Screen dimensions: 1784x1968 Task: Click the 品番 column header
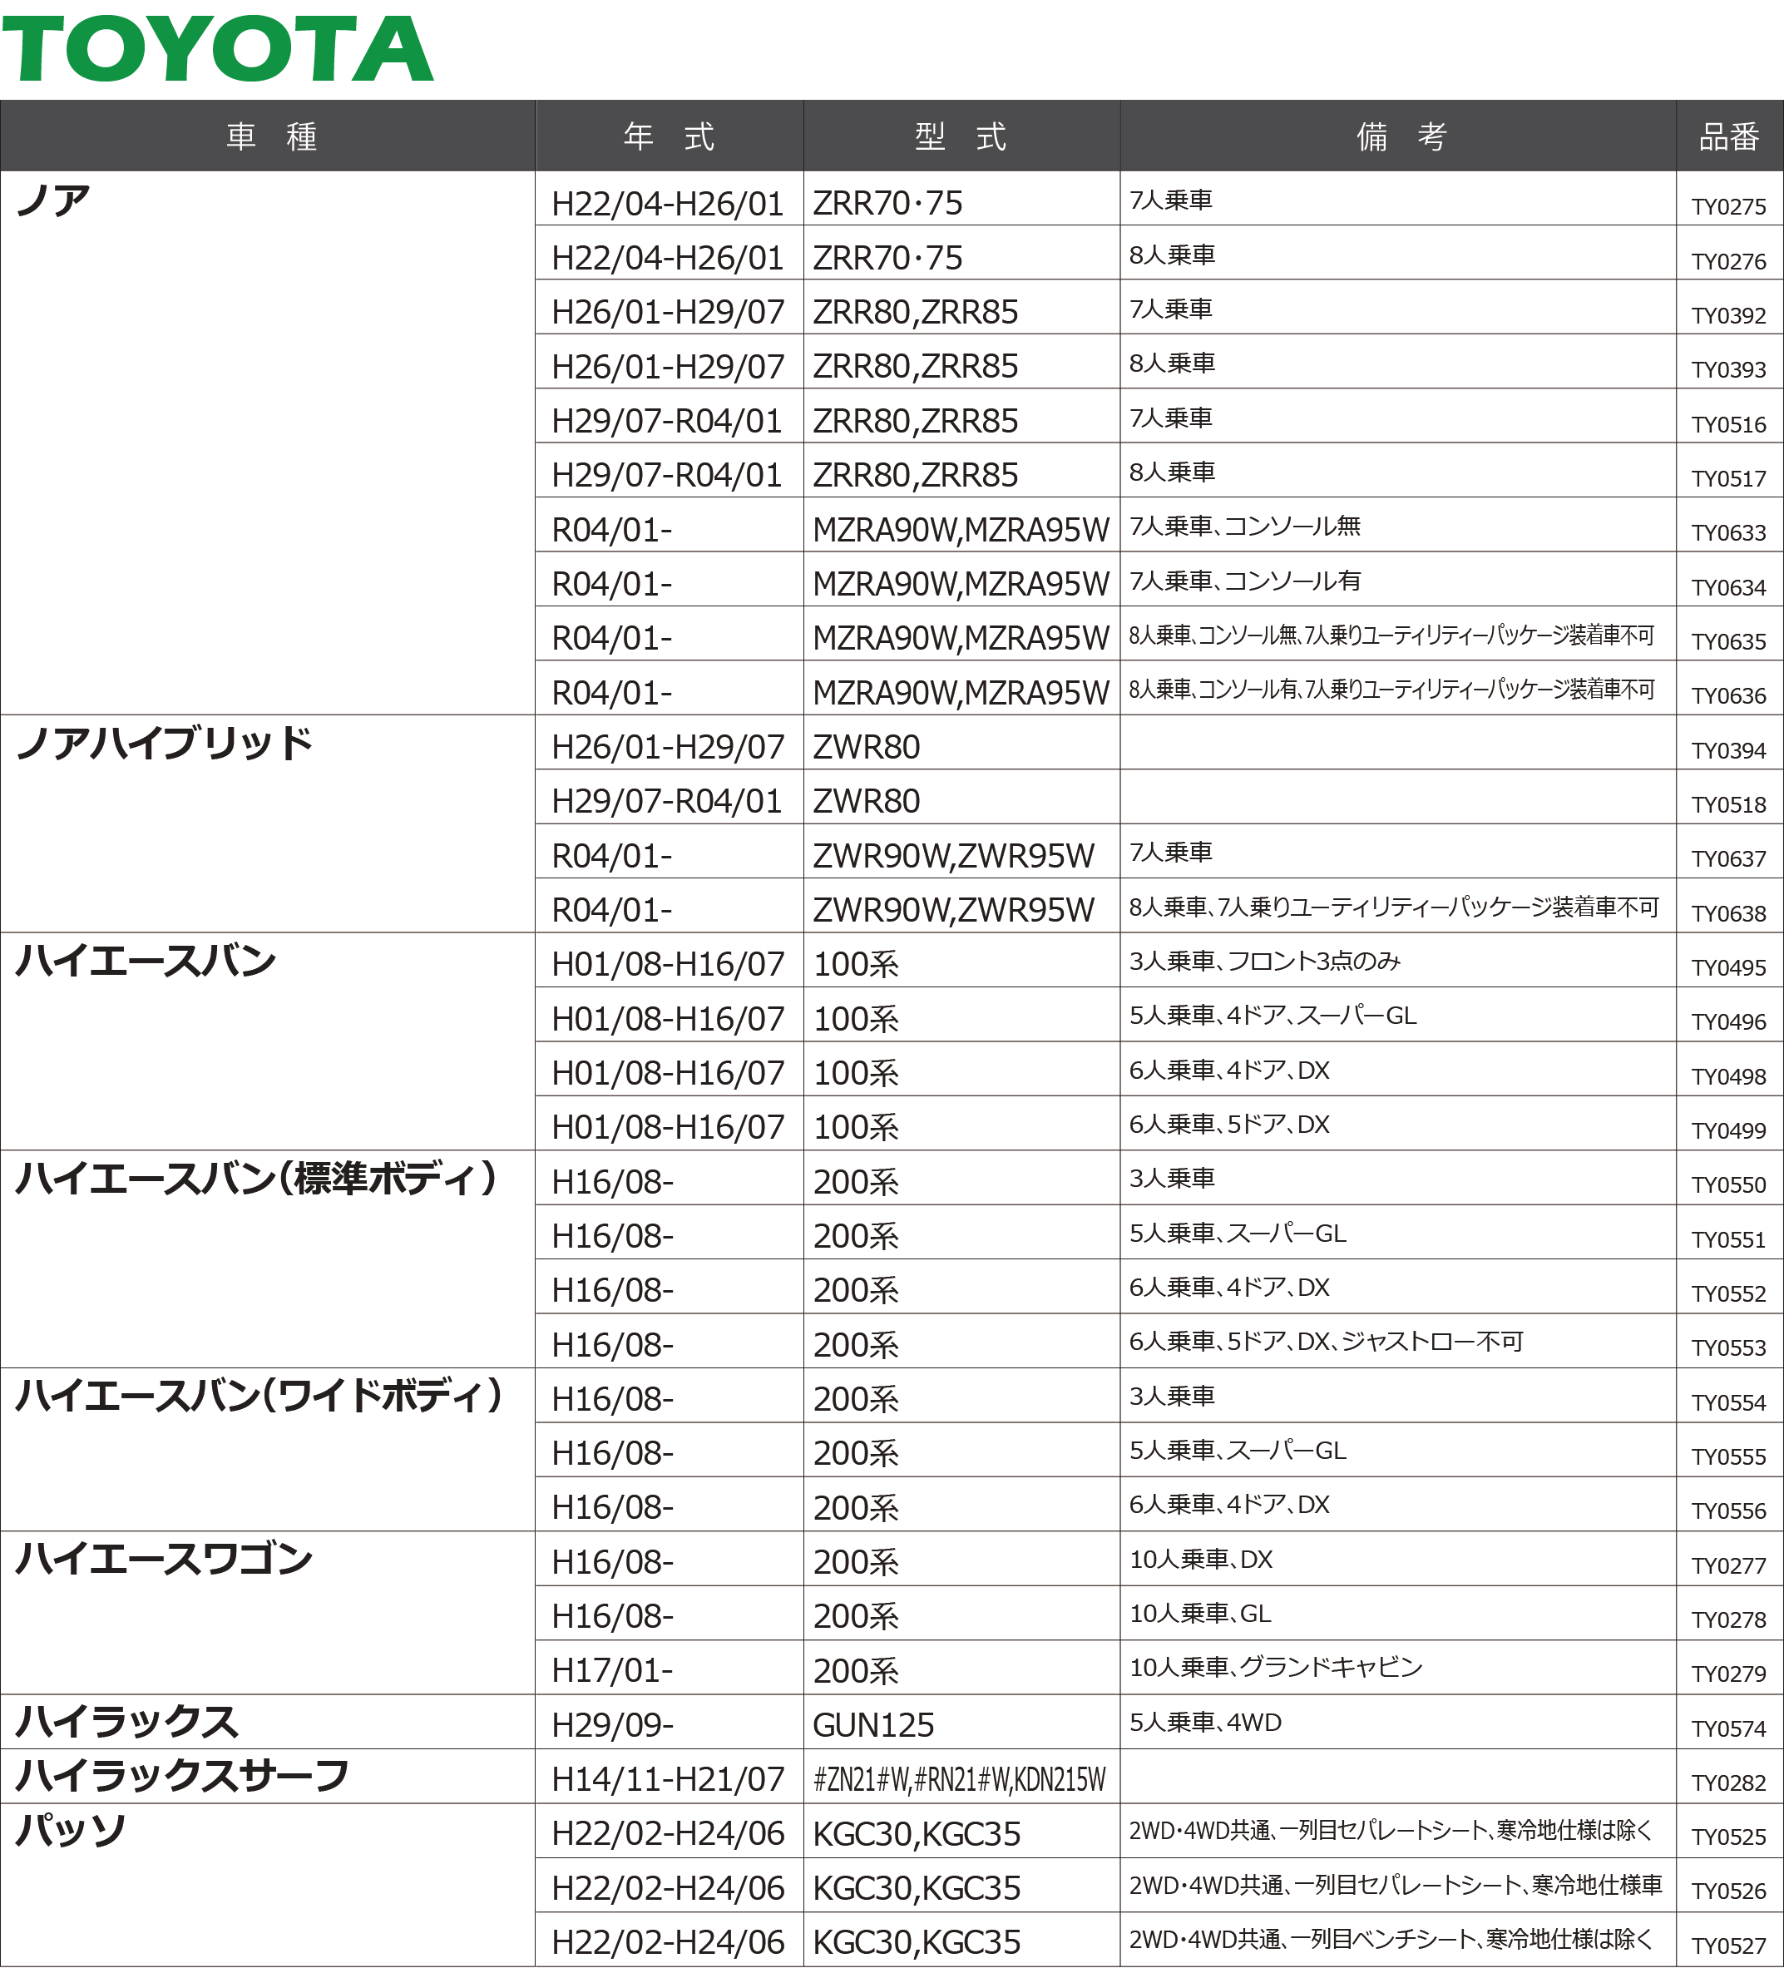tap(1728, 137)
